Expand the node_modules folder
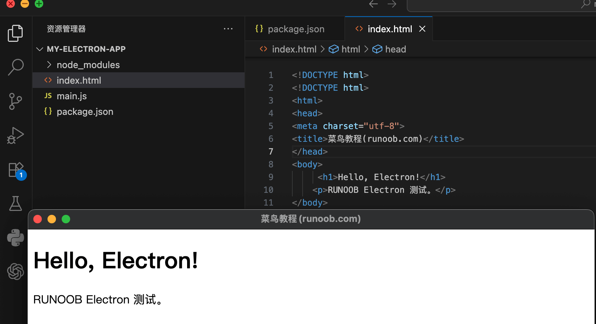 tap(88, 65)
